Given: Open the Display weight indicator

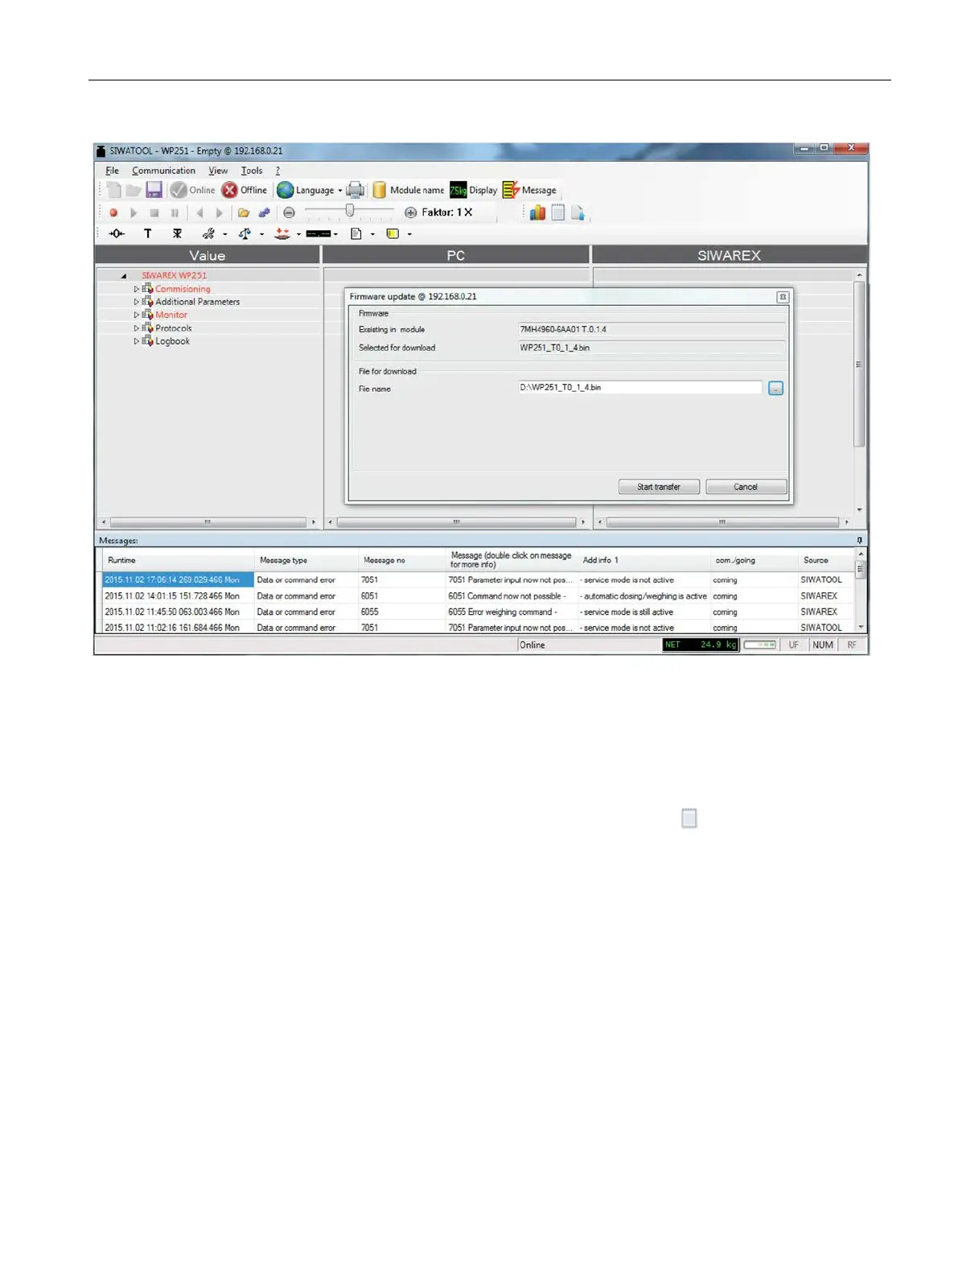Looking at the screenshot, I should click(474, 190).
